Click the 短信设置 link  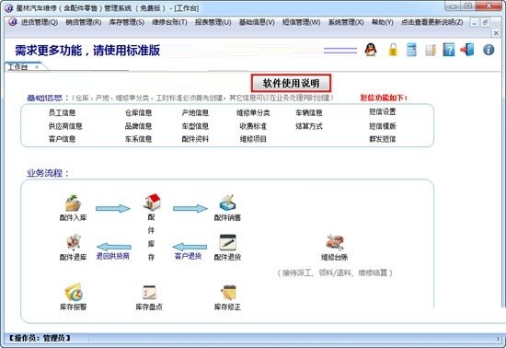(x=383, y=111)
